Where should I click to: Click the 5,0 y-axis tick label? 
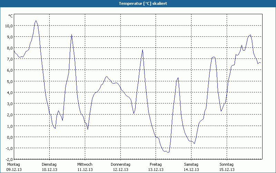pos(10,82)
